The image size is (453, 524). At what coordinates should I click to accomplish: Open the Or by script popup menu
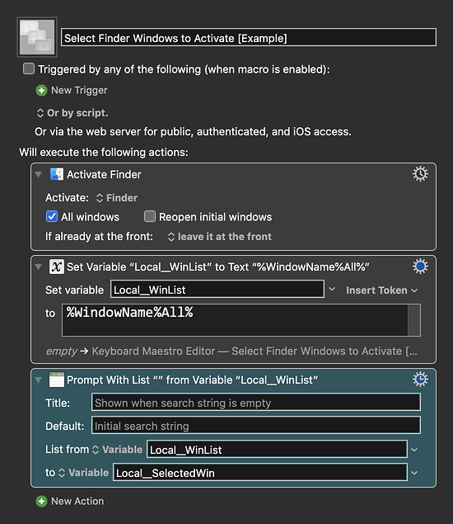pos(72,113)
